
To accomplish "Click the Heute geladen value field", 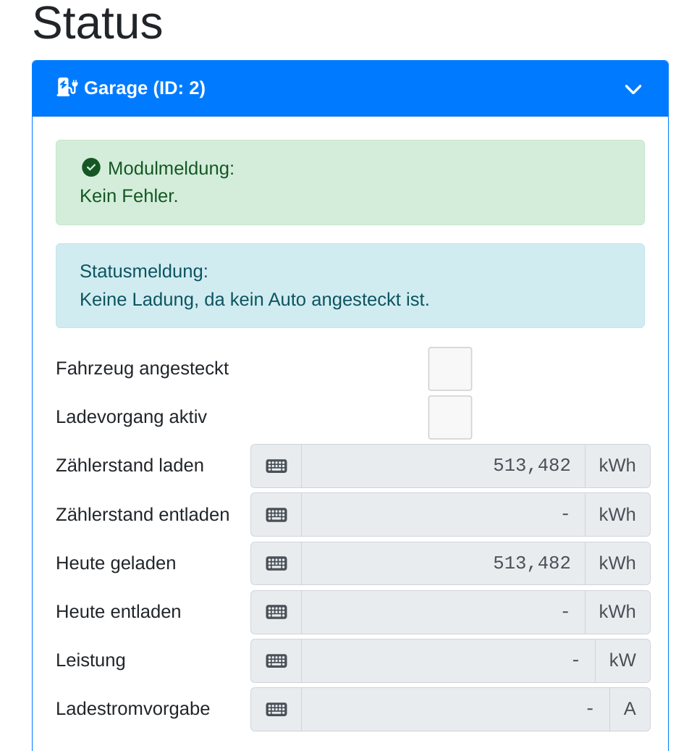I will coord(443,563).
